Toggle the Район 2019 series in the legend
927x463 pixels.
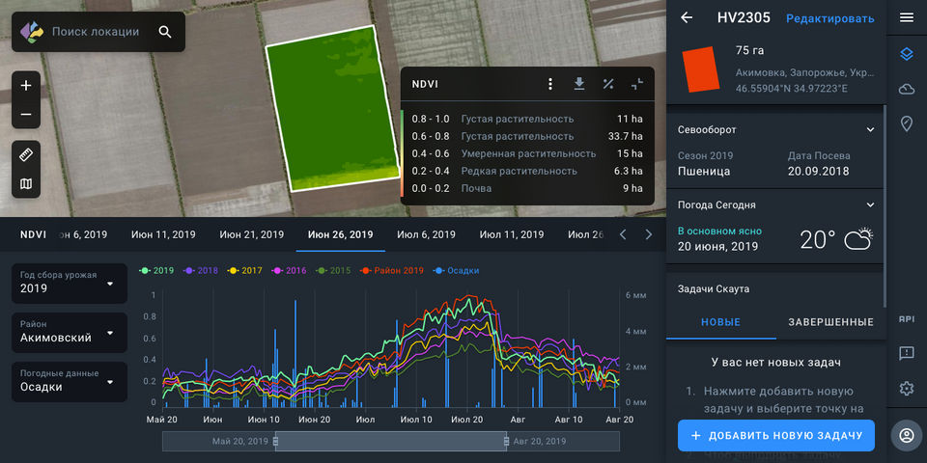[x=392, y=270]
